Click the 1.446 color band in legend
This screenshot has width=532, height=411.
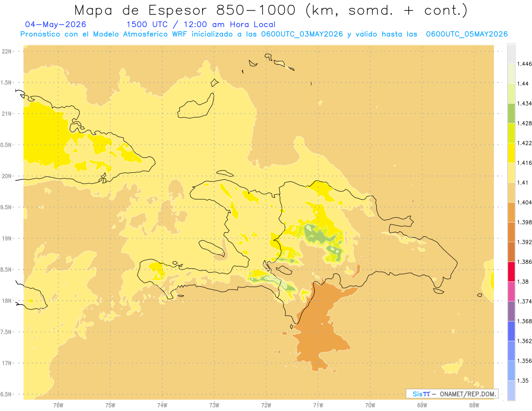(x=511, y=54)
